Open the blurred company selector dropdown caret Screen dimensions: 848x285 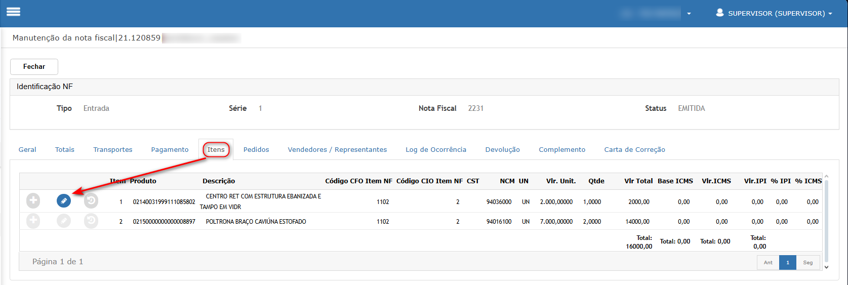689,14
